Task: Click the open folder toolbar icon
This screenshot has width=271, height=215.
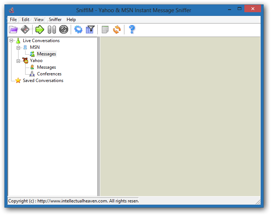Action: click(x=13, y=30)
